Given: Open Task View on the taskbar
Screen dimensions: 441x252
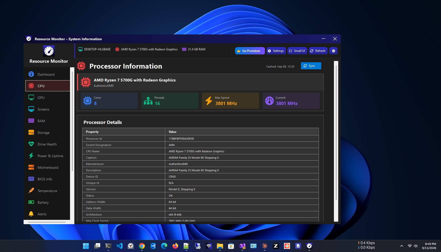Looking at the screenshot, I should click(97, 246).
